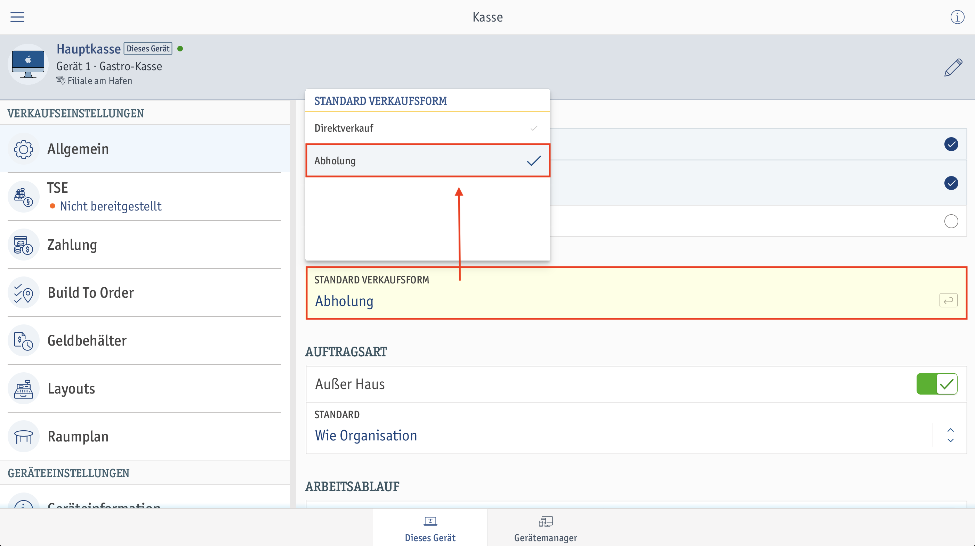This screenshot has width=975, height=546.
Task: Click the Dieses Gerät badge next to Hauptkasse
Action: [x=148, y=48]
